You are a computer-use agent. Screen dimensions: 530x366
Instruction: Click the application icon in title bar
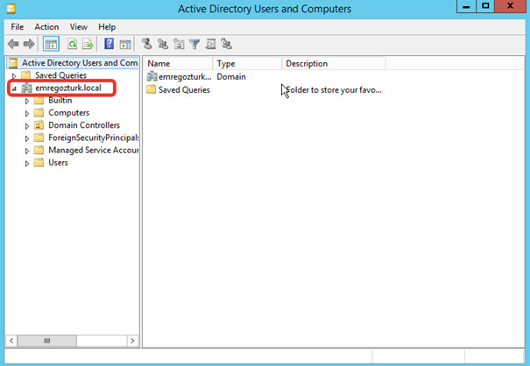[x=11, y=9]
